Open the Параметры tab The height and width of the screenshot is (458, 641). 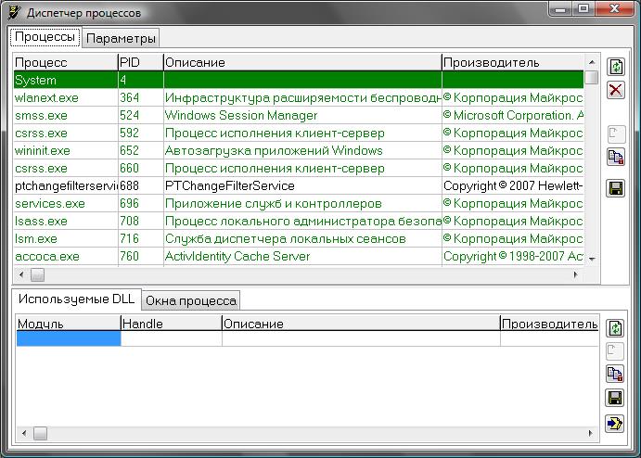tap(121, 38)
